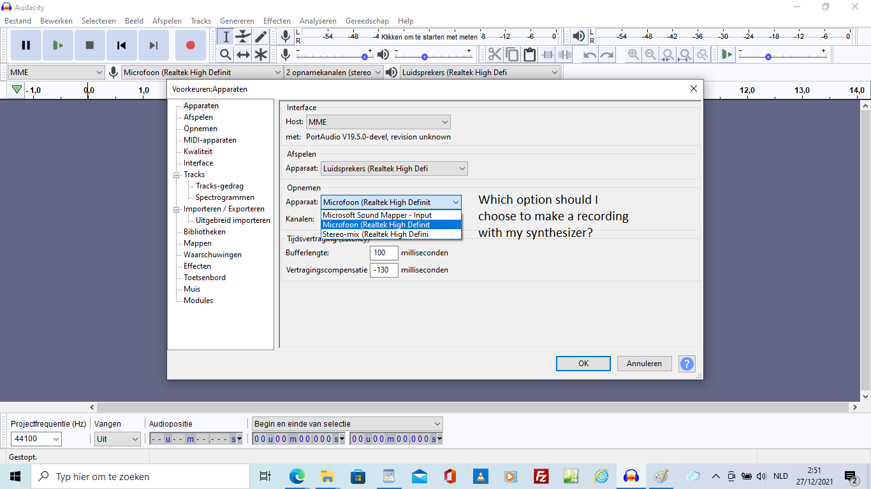Click the blue Help question mark button

(x=687, y=364)
